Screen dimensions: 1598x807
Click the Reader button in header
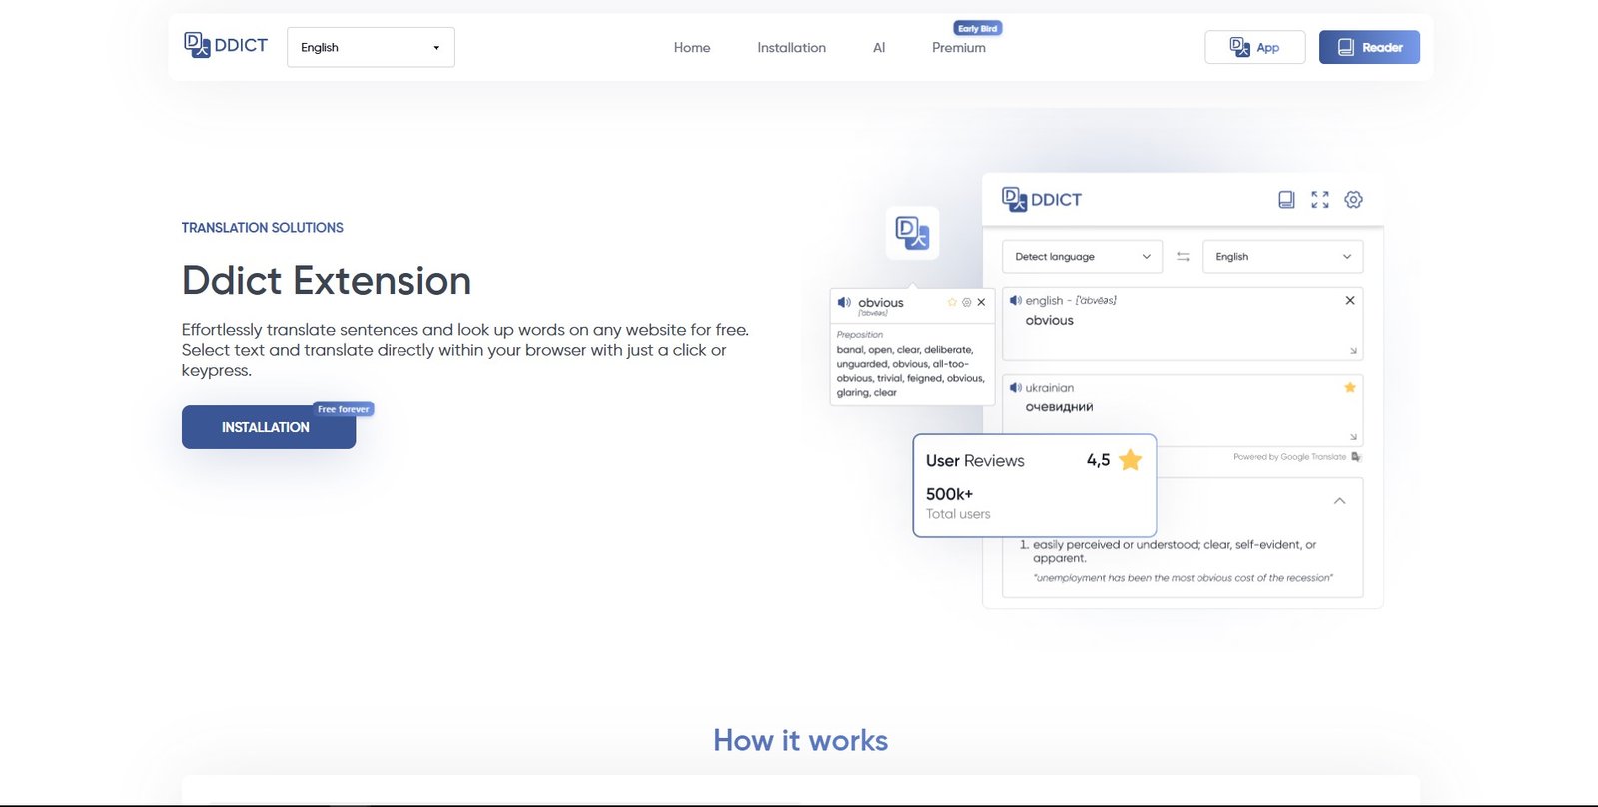coord(1369,47)
